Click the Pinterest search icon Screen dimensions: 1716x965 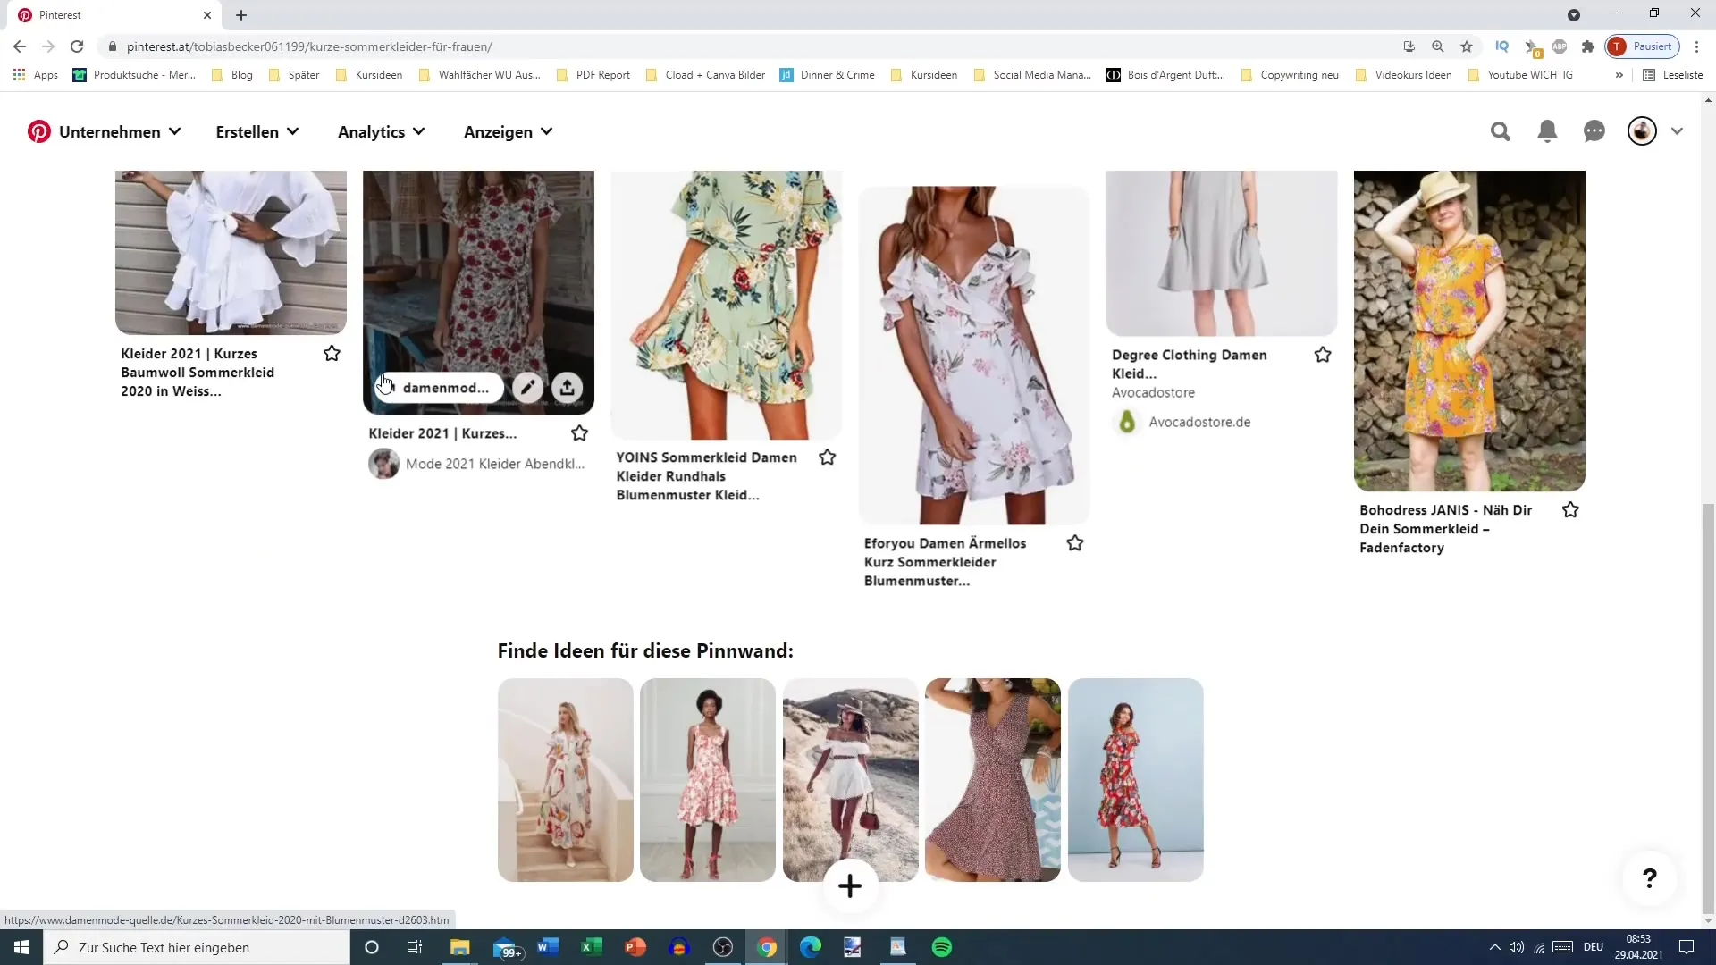point(1501,130)
